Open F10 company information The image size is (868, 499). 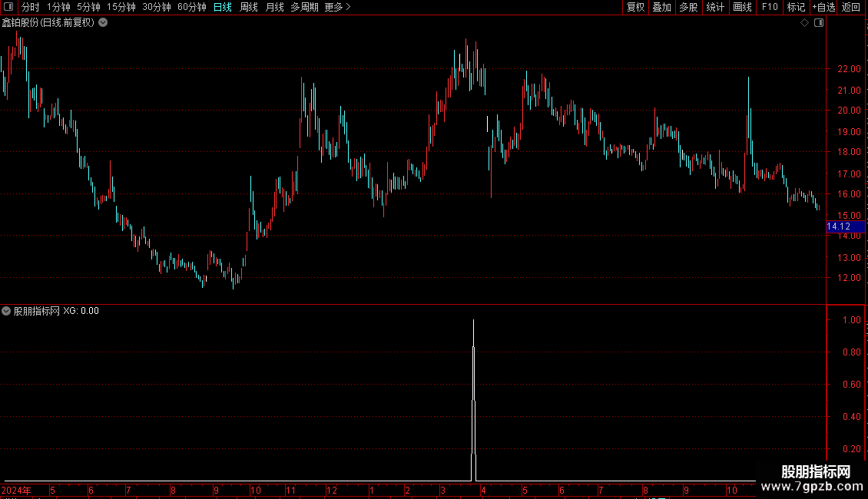(x=770, y=7)
